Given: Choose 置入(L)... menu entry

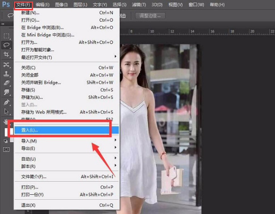Looking at the screenshot, I should point(67,130).
